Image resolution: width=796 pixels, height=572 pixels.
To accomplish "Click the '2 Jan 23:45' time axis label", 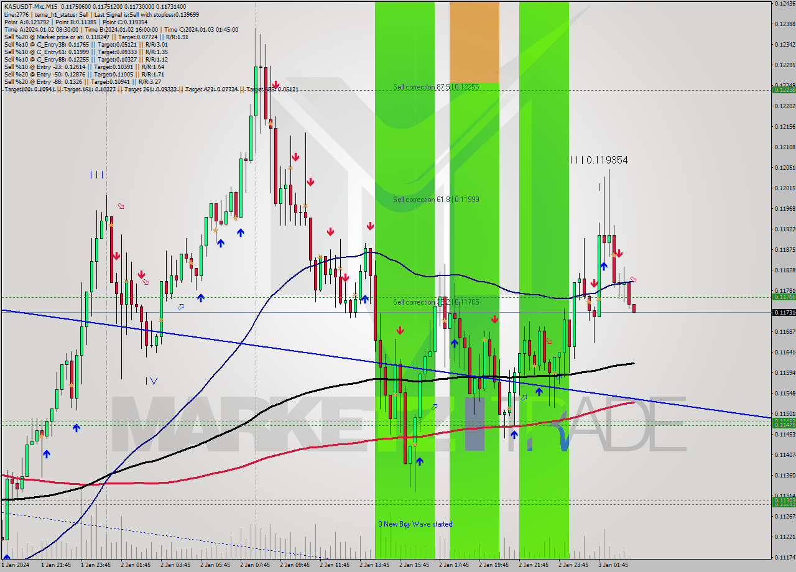I will pyautogui.click(x=573, y=565).
